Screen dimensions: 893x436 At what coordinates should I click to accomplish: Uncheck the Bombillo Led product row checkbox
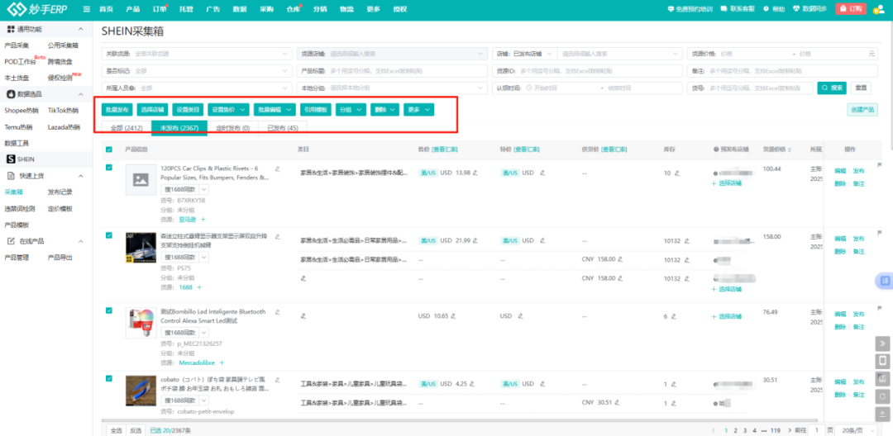tap(109, 310)
